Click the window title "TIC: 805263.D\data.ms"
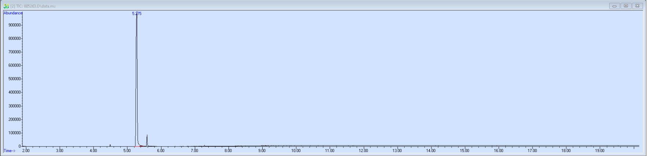Screen dimensions: 647x156 [x=36, y=6]
